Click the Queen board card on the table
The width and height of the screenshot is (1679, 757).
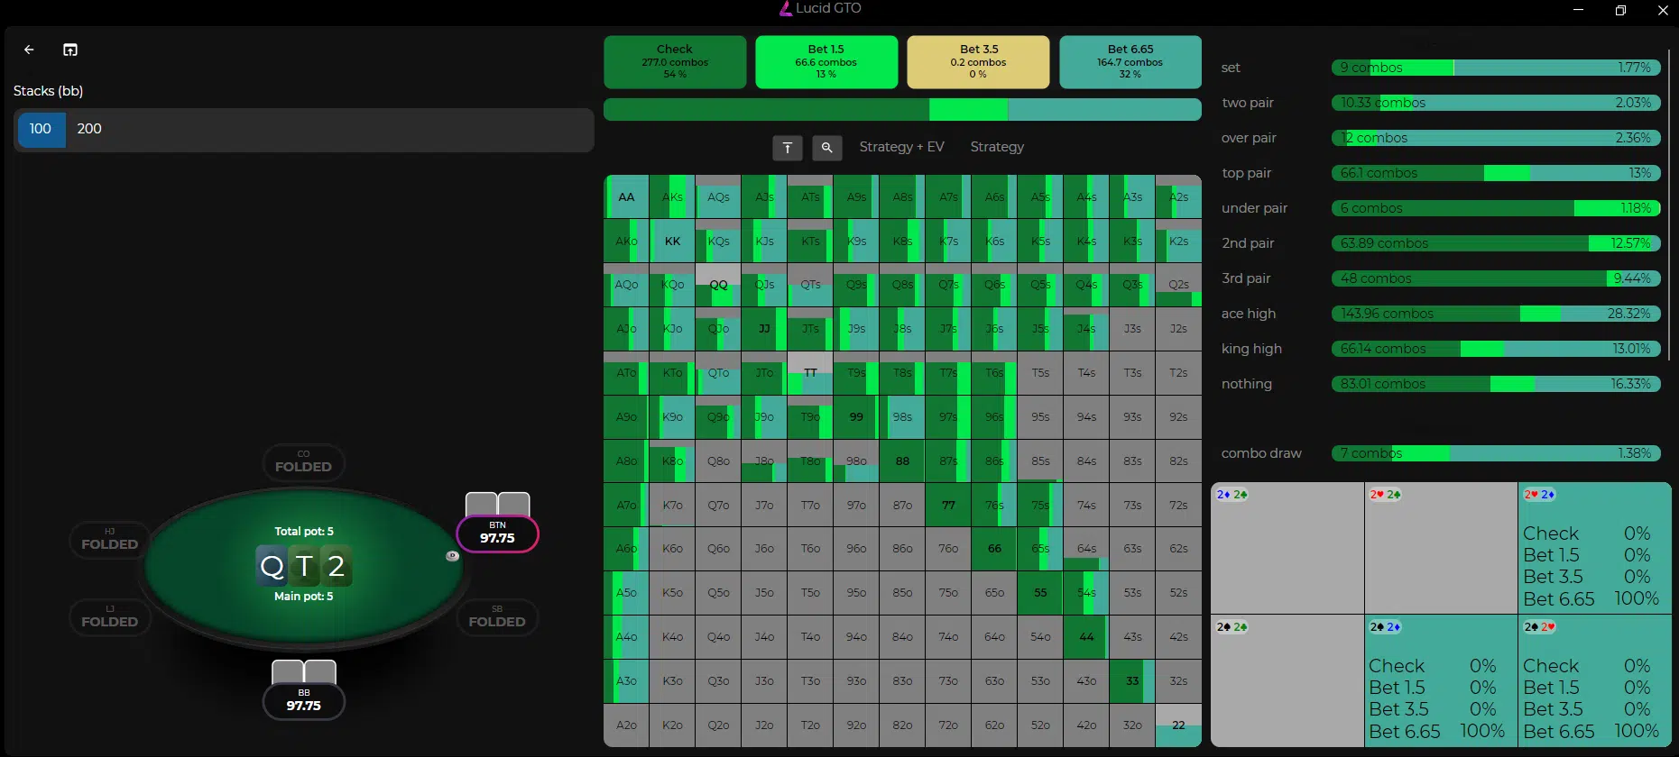(272, 566)
